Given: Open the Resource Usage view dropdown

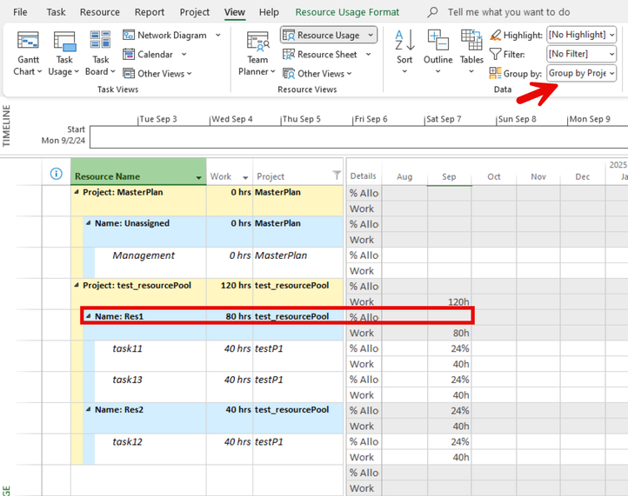Looking at the screenshot, I should [371, 36].
